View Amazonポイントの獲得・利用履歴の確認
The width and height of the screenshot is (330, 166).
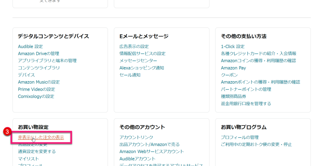(260, 82)
